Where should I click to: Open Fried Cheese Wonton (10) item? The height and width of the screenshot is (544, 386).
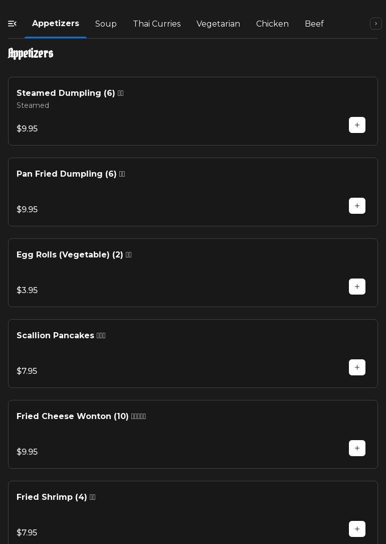73,417
